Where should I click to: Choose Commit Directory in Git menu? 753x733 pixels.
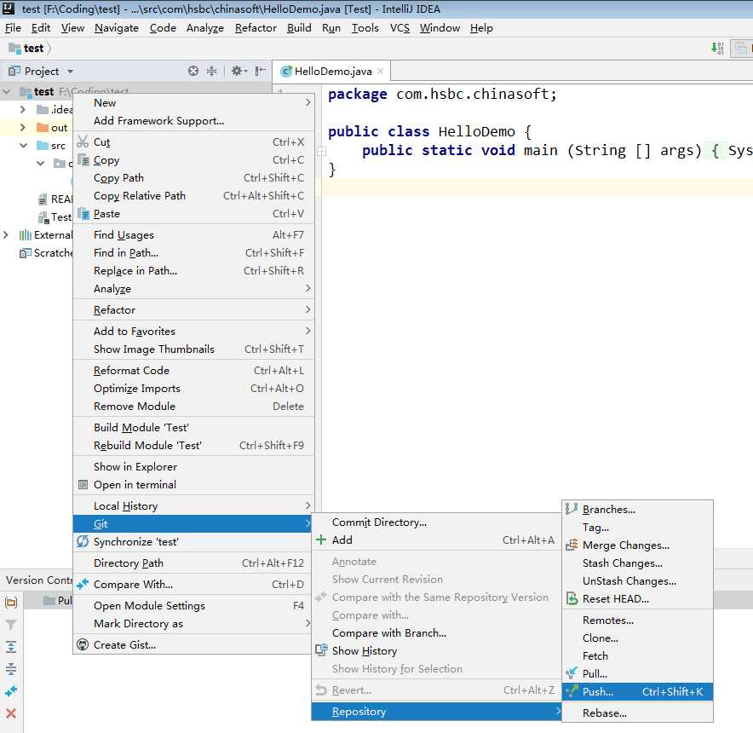[436, 522]
